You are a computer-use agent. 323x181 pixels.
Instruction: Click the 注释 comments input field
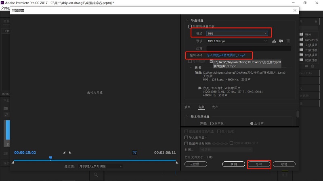tap(249, 48)
